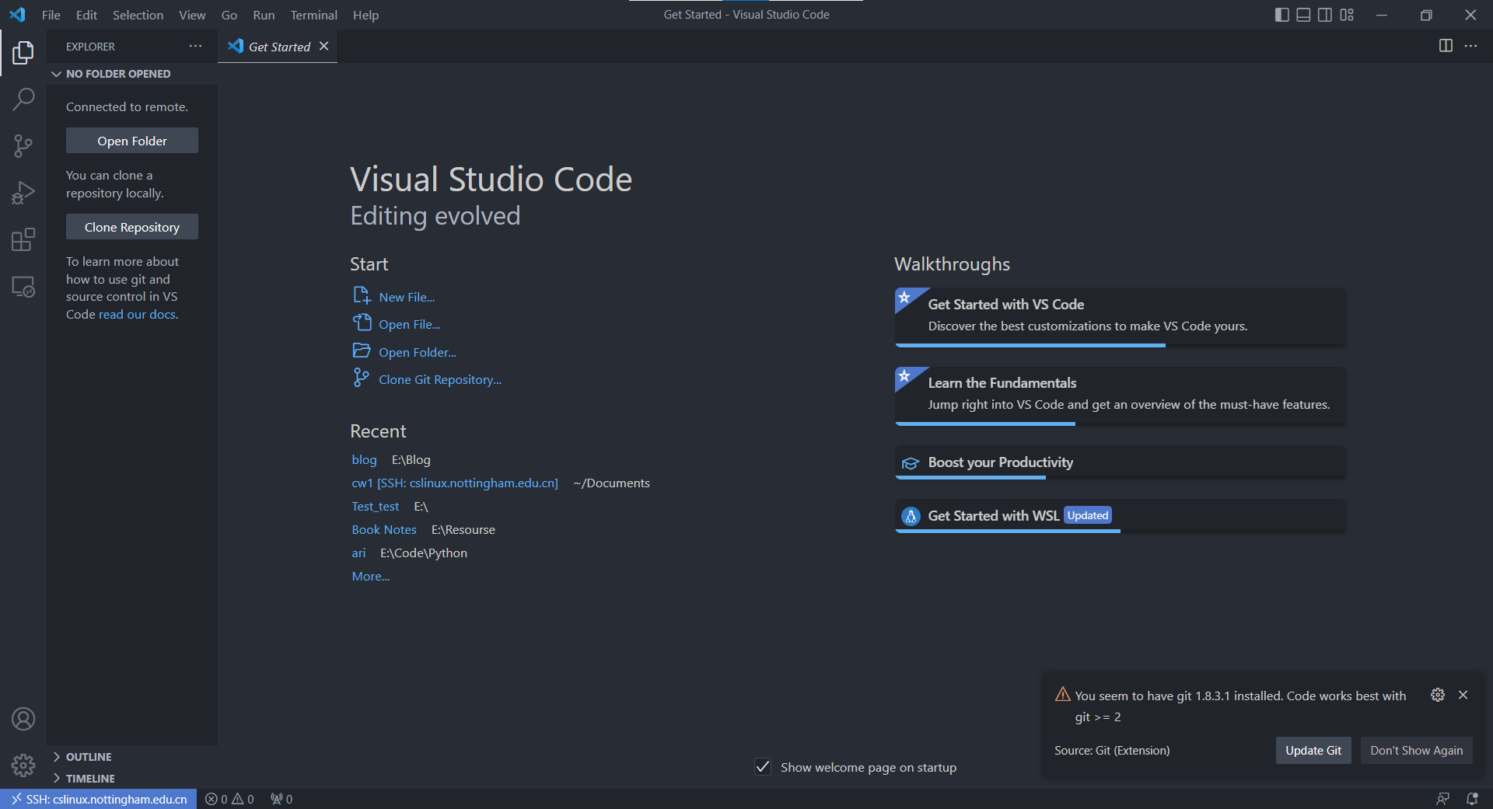
Task: Click the Open File... link
Action: [x=409, y=324]
